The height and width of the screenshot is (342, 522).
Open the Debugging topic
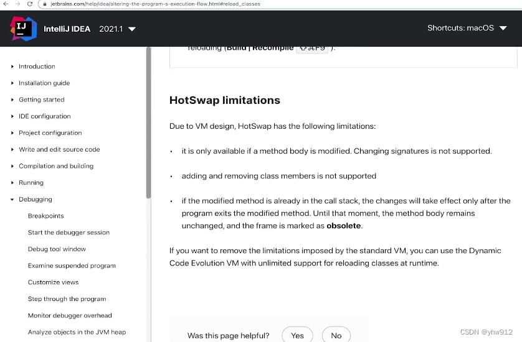pyautogui.click(x=36, y=200)
